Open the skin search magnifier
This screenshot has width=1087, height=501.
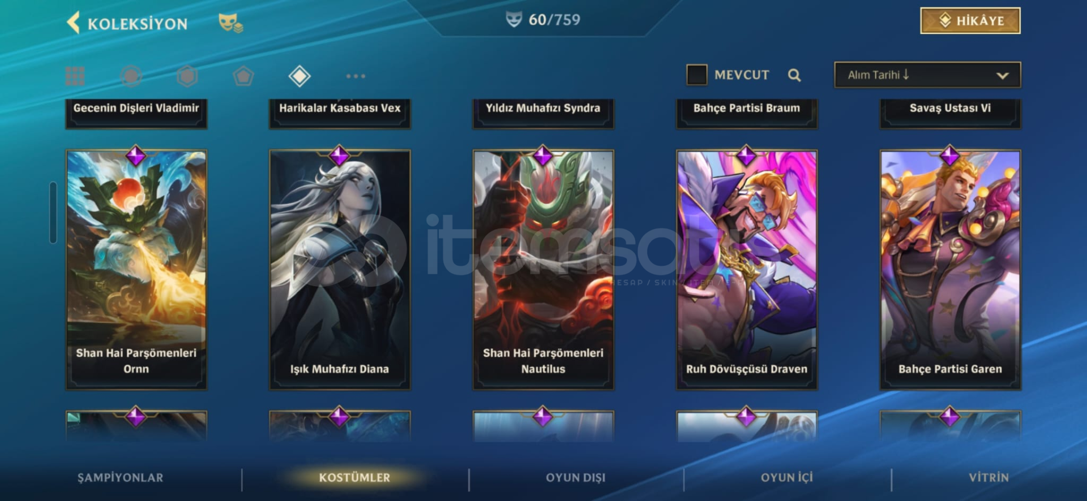tap(794, 75)
